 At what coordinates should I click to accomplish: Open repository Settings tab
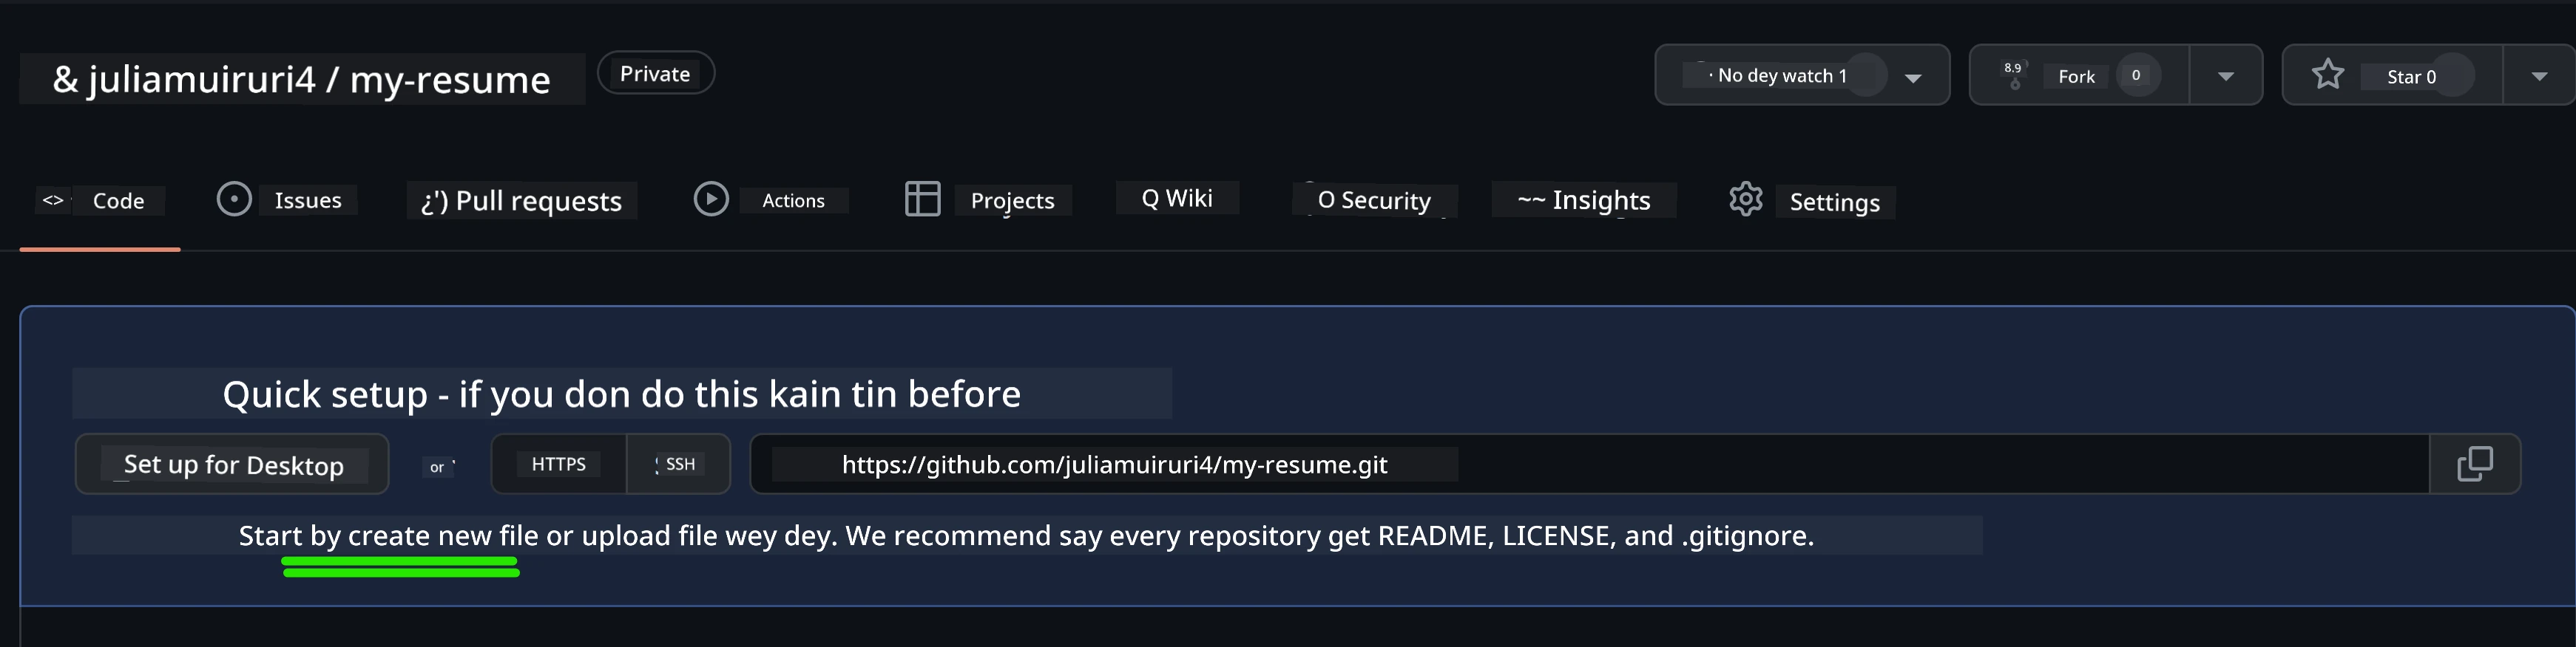(x=1811, y=201)
